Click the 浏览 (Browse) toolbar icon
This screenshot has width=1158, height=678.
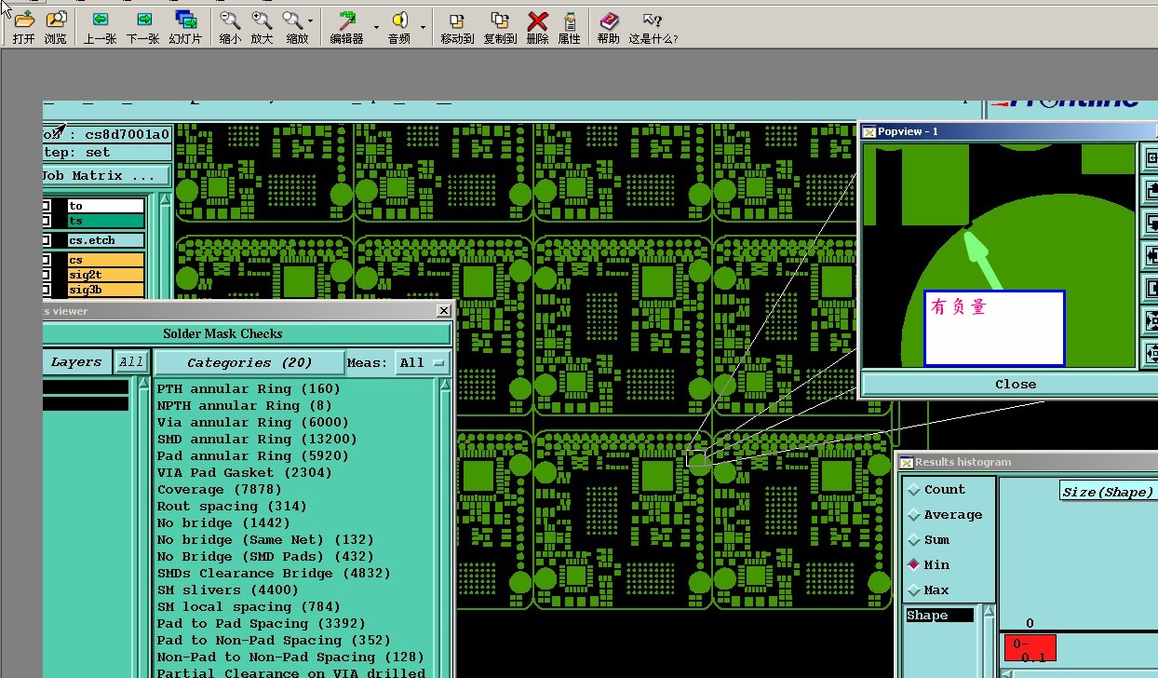(56, 20)
